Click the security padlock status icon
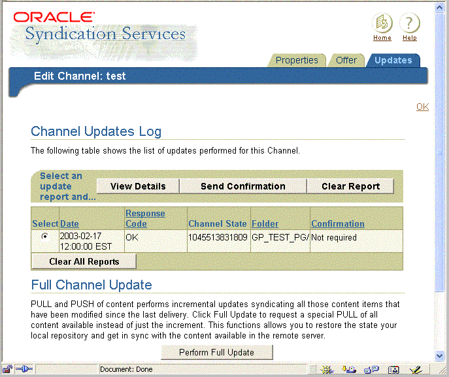 (x=7, y=369)
